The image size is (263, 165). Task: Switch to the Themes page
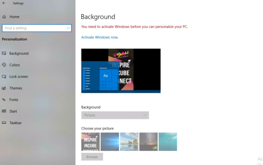16,88
